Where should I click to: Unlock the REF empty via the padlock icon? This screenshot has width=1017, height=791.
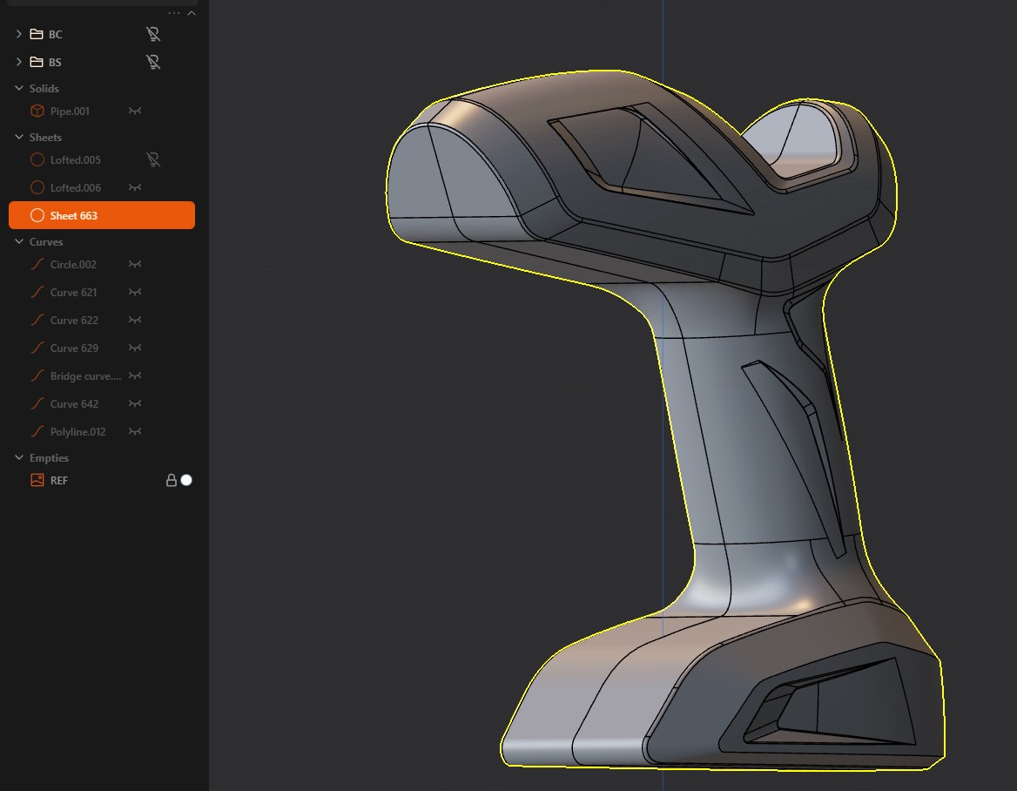pos(171,480)
